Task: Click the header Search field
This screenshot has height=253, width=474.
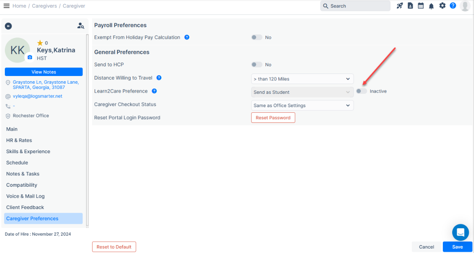Action: pyautogui.click(x=356, y=6)
